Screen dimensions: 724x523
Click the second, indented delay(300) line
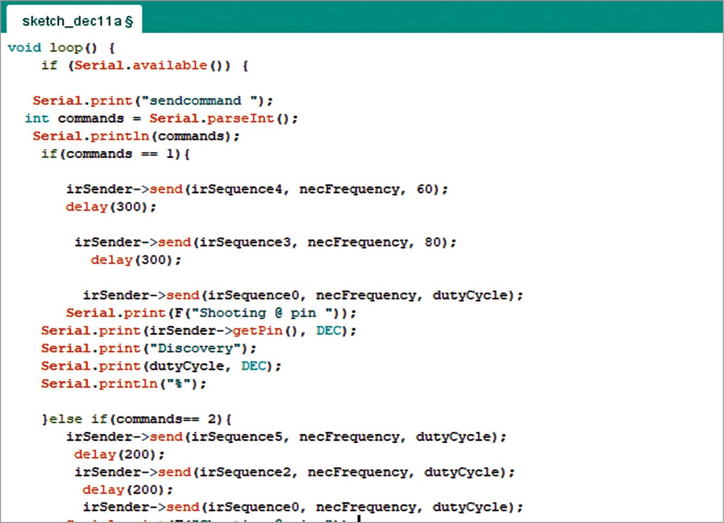tap(136, 260)
